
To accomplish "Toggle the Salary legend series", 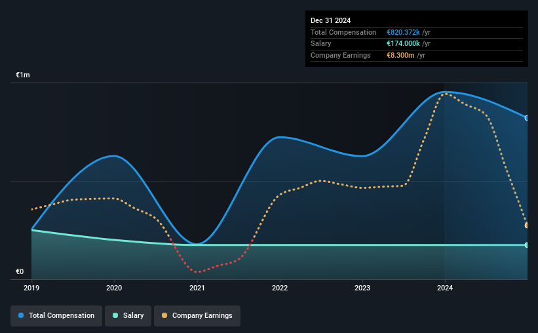I will 128,316.
